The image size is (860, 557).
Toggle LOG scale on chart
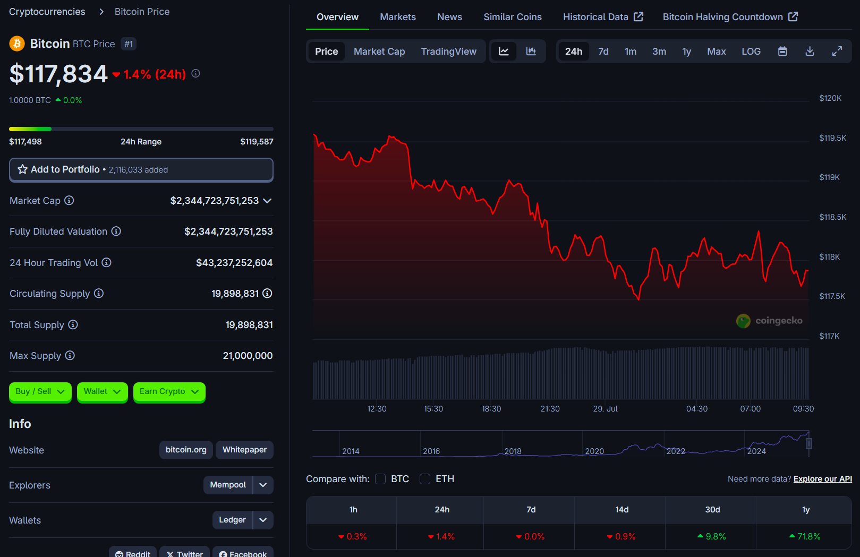pyautogui.click(x=751, y=52)
